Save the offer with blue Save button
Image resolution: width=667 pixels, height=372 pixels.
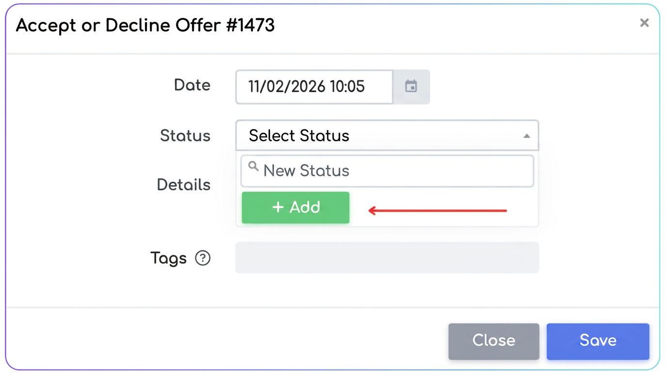click(x=598, y=341)
